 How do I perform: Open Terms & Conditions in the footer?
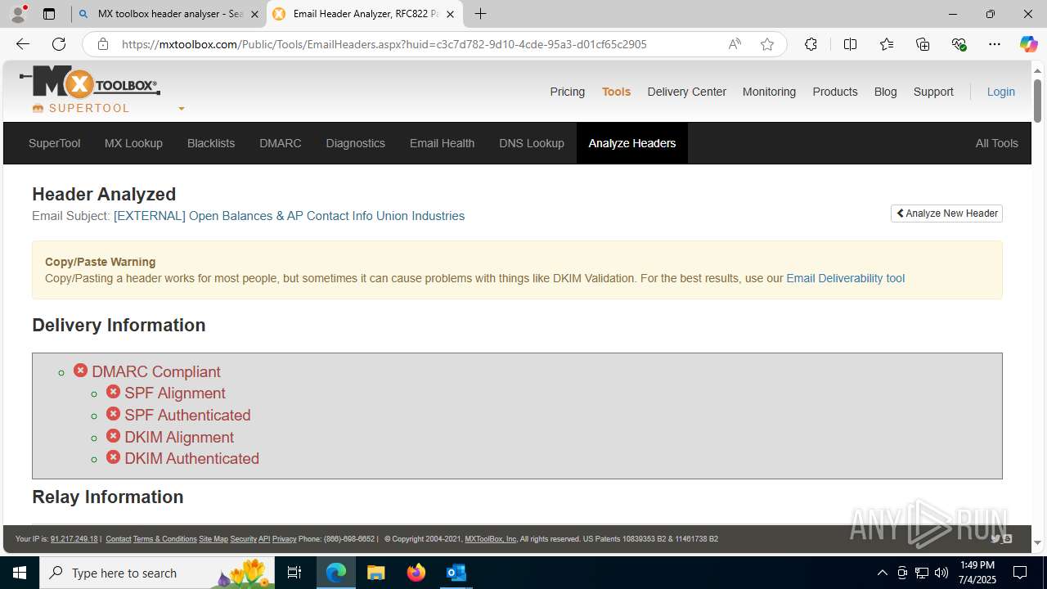[x=164, y=539]
